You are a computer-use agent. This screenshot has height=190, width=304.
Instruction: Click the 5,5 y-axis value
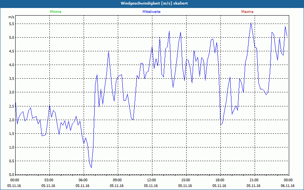[x=12, y=24]
